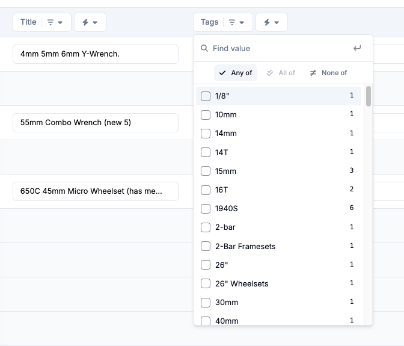
Task: Choose the 'All of' filter mode
Action: [281, 73]
